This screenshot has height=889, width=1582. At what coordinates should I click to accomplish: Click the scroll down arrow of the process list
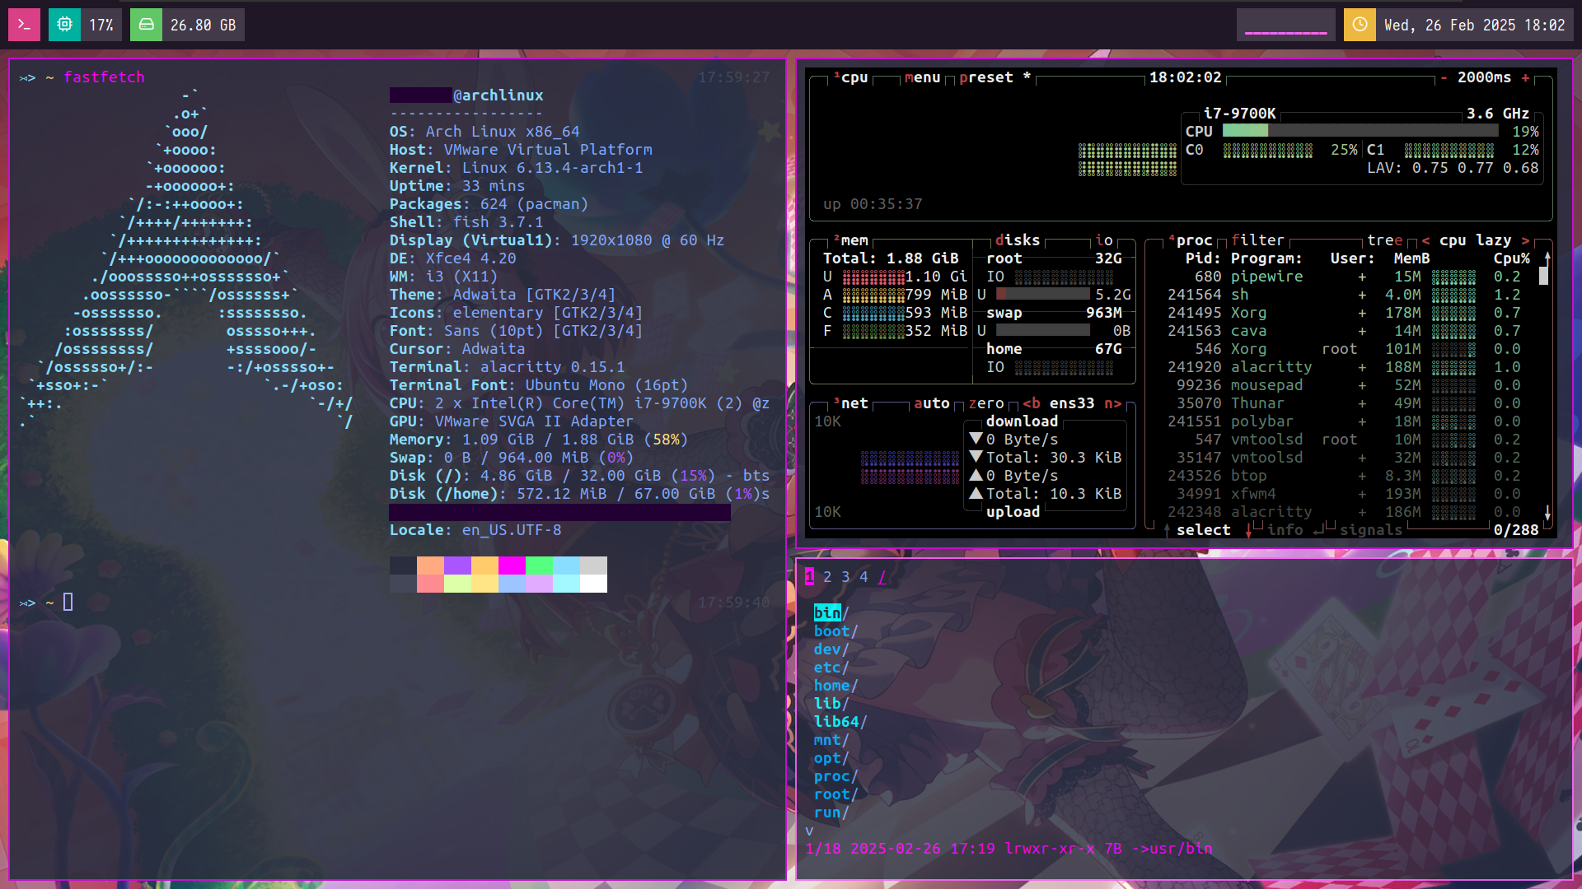(1547, 513)
